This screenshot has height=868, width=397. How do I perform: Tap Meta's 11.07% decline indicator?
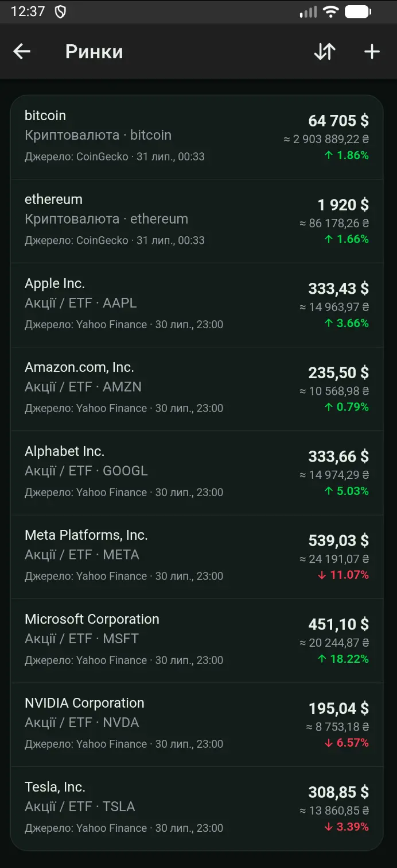[343, 575]
